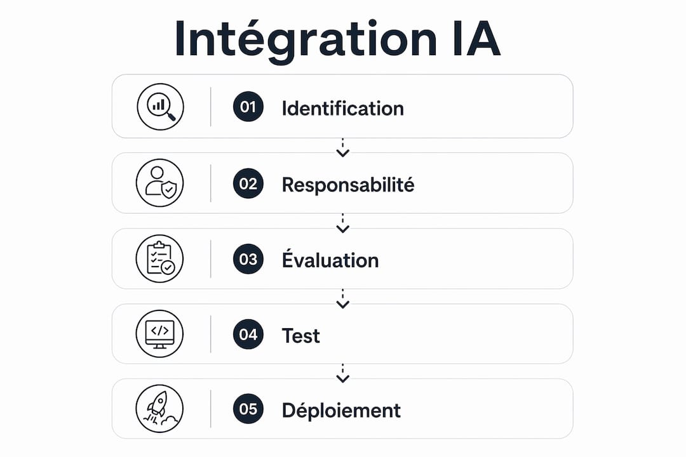This screenshot has height=457, width=686.
Task: Select the 05 number badge
Action: [x=248, y=409]
